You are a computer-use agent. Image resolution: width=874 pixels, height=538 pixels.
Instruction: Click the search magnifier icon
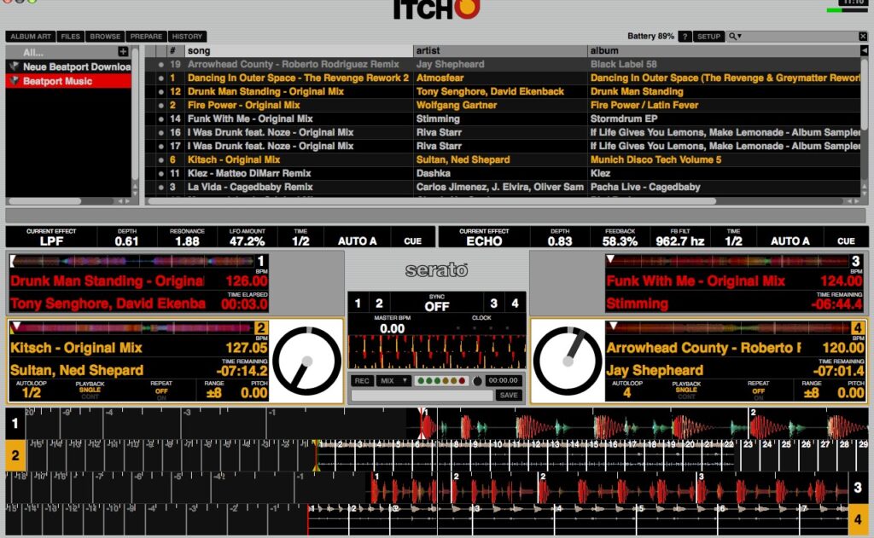tap(733, 37)
